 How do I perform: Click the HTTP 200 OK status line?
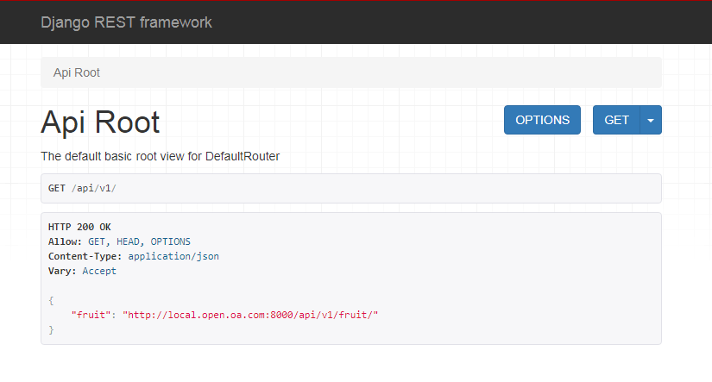[x=79, y=227]
